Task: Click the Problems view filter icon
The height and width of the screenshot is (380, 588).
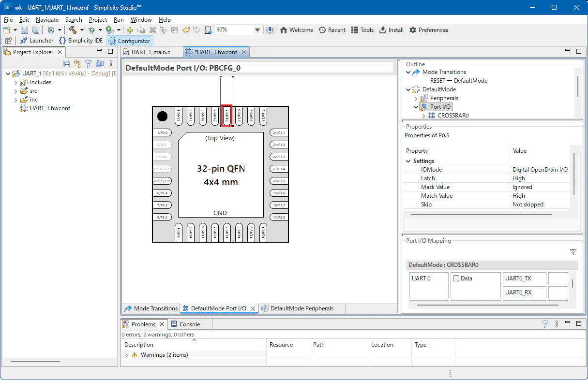Action: tap(545, 324)
